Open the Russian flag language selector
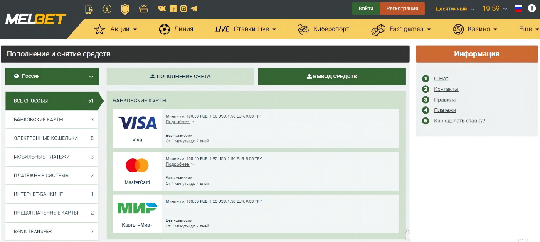The width and height of the screenshot is (540, 242). (518, 8)
